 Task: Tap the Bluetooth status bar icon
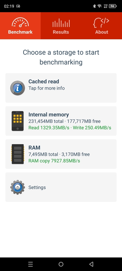(x=94, y=6)
